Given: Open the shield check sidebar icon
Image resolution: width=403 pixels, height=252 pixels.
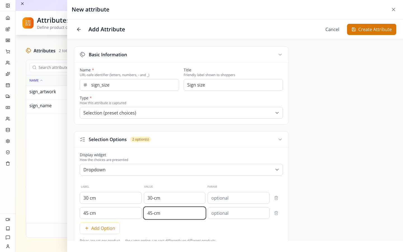Looking at the screenshot, I should point(8,152).
